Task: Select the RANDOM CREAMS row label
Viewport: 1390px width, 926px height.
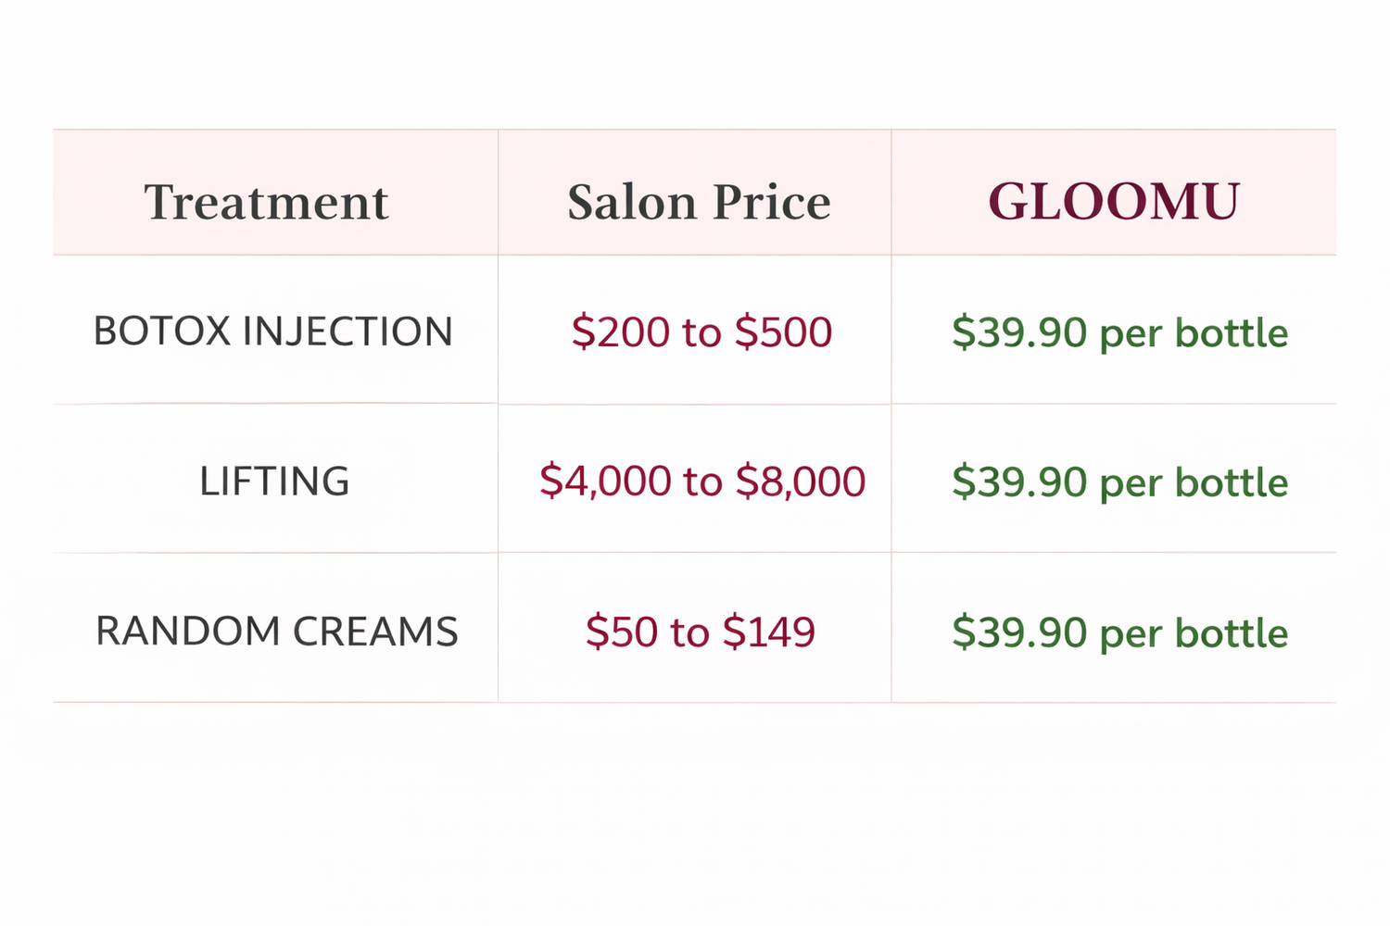Action: (x=276, y=632)
